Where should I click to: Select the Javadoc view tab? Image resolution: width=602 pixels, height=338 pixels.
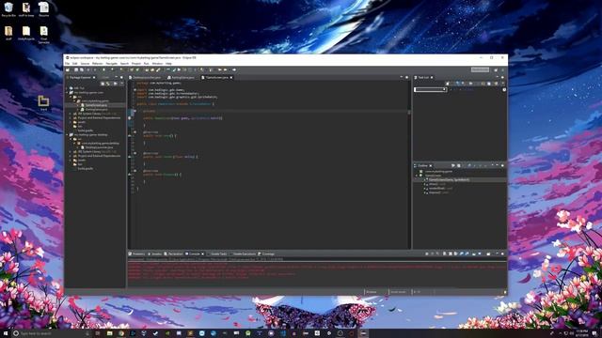click(155, 253)
